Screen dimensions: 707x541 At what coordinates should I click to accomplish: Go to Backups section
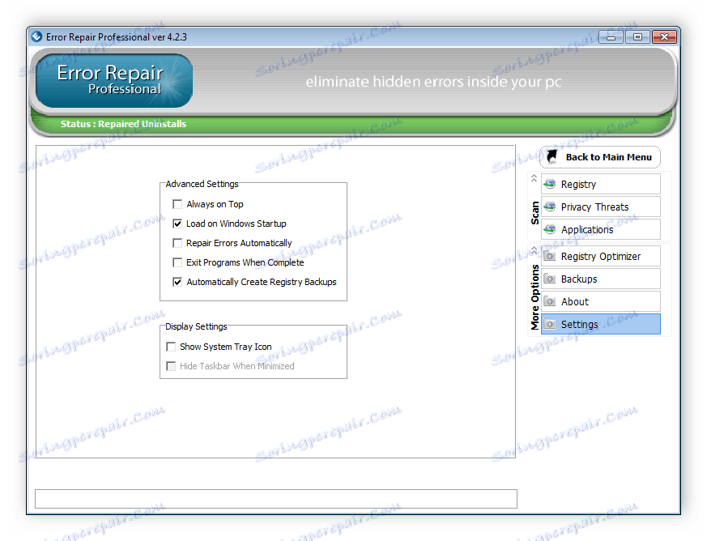[601, 279]
